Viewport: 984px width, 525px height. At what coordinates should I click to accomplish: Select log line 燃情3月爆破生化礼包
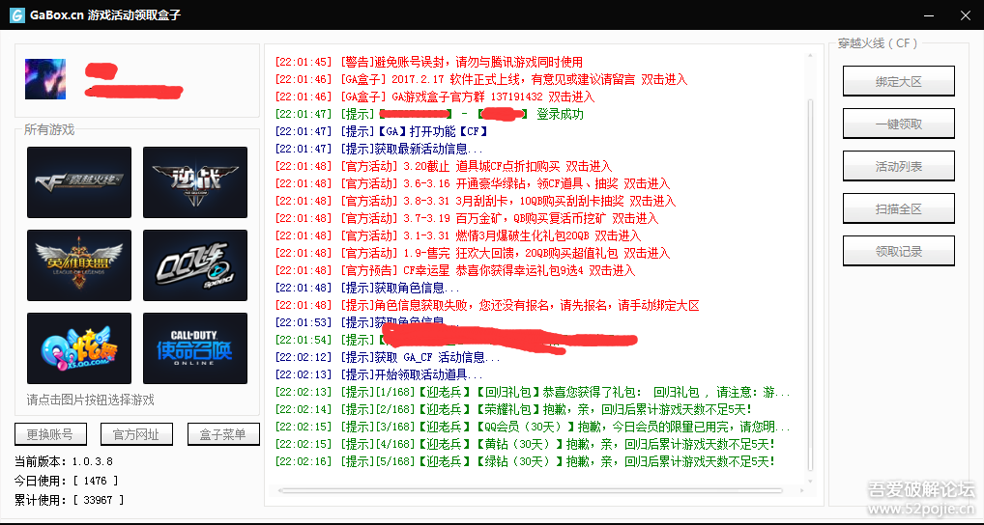click(x=457, y=236)
